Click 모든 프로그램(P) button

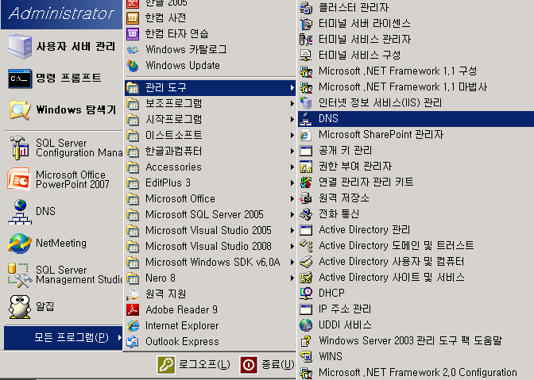pos(64,337)
